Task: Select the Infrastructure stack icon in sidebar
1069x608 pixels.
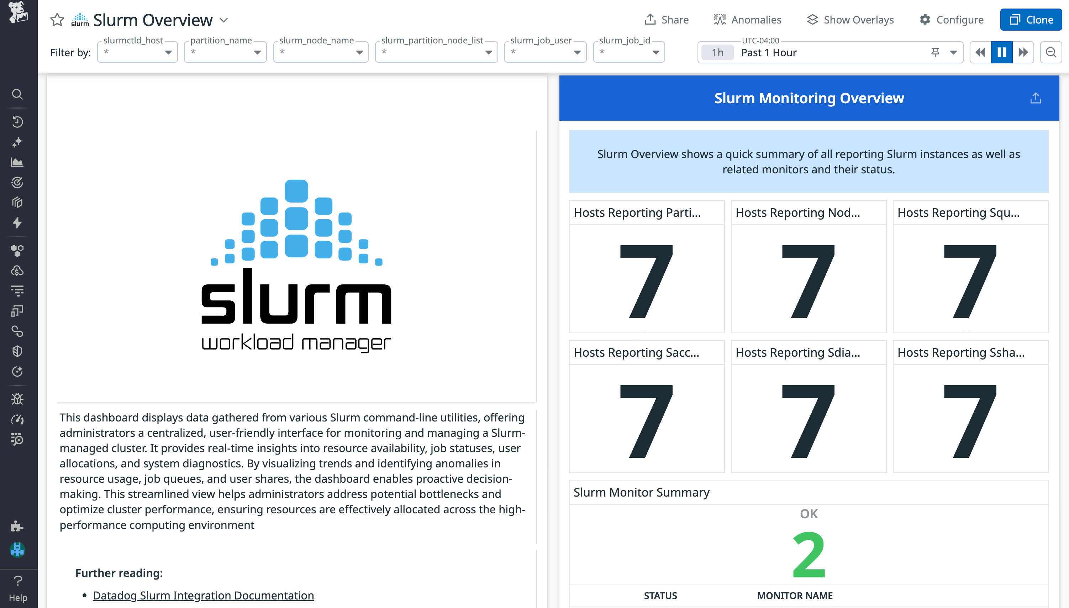Action: coord(17,203)
